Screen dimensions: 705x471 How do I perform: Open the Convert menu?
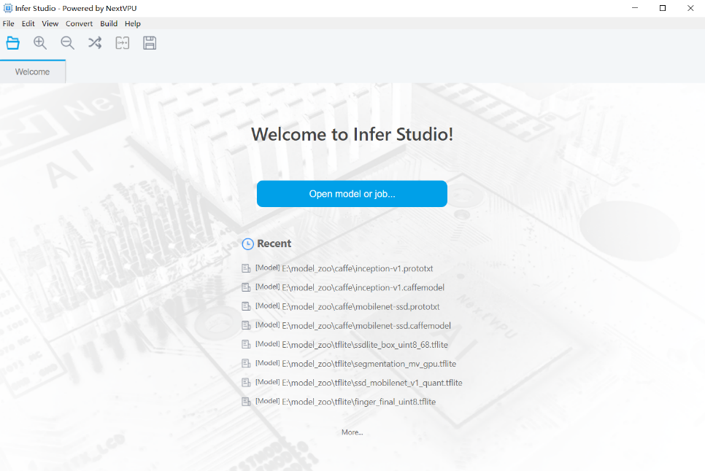[x=79, y=24]
